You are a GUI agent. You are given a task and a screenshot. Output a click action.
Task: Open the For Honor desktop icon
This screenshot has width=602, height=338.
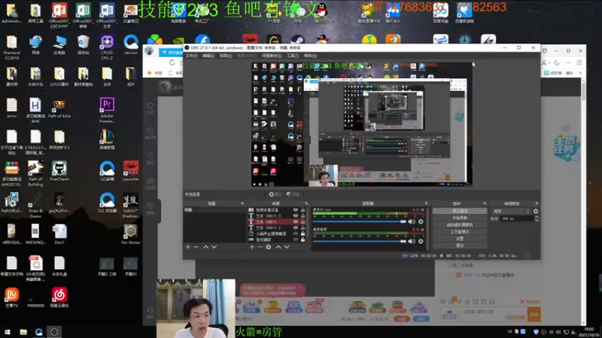pyautogui.click(x=130, y=234)
